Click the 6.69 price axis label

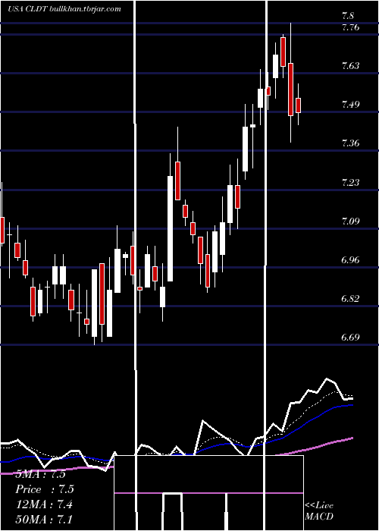click(350, 338)
